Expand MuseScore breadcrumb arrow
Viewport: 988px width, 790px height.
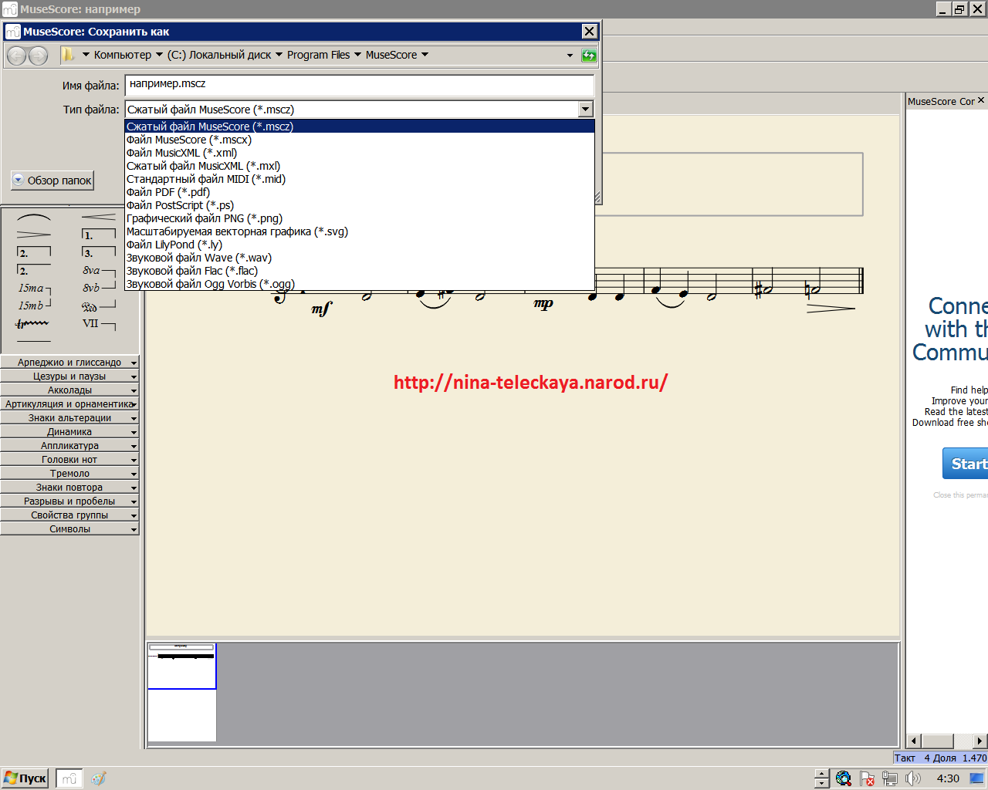tap(425, 55)
